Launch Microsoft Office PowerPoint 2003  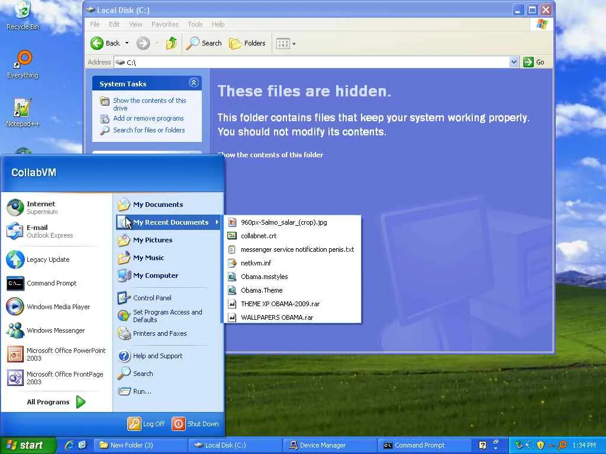[56, 354]
